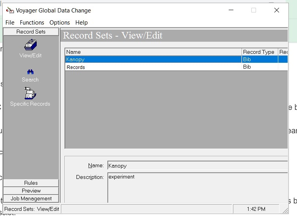Open the File menu
This screenshot has width=297, height=221.
pos(10,23)
